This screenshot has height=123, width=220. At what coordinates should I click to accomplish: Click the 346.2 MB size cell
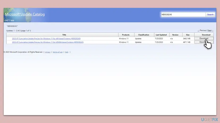[x=187, y=39]
